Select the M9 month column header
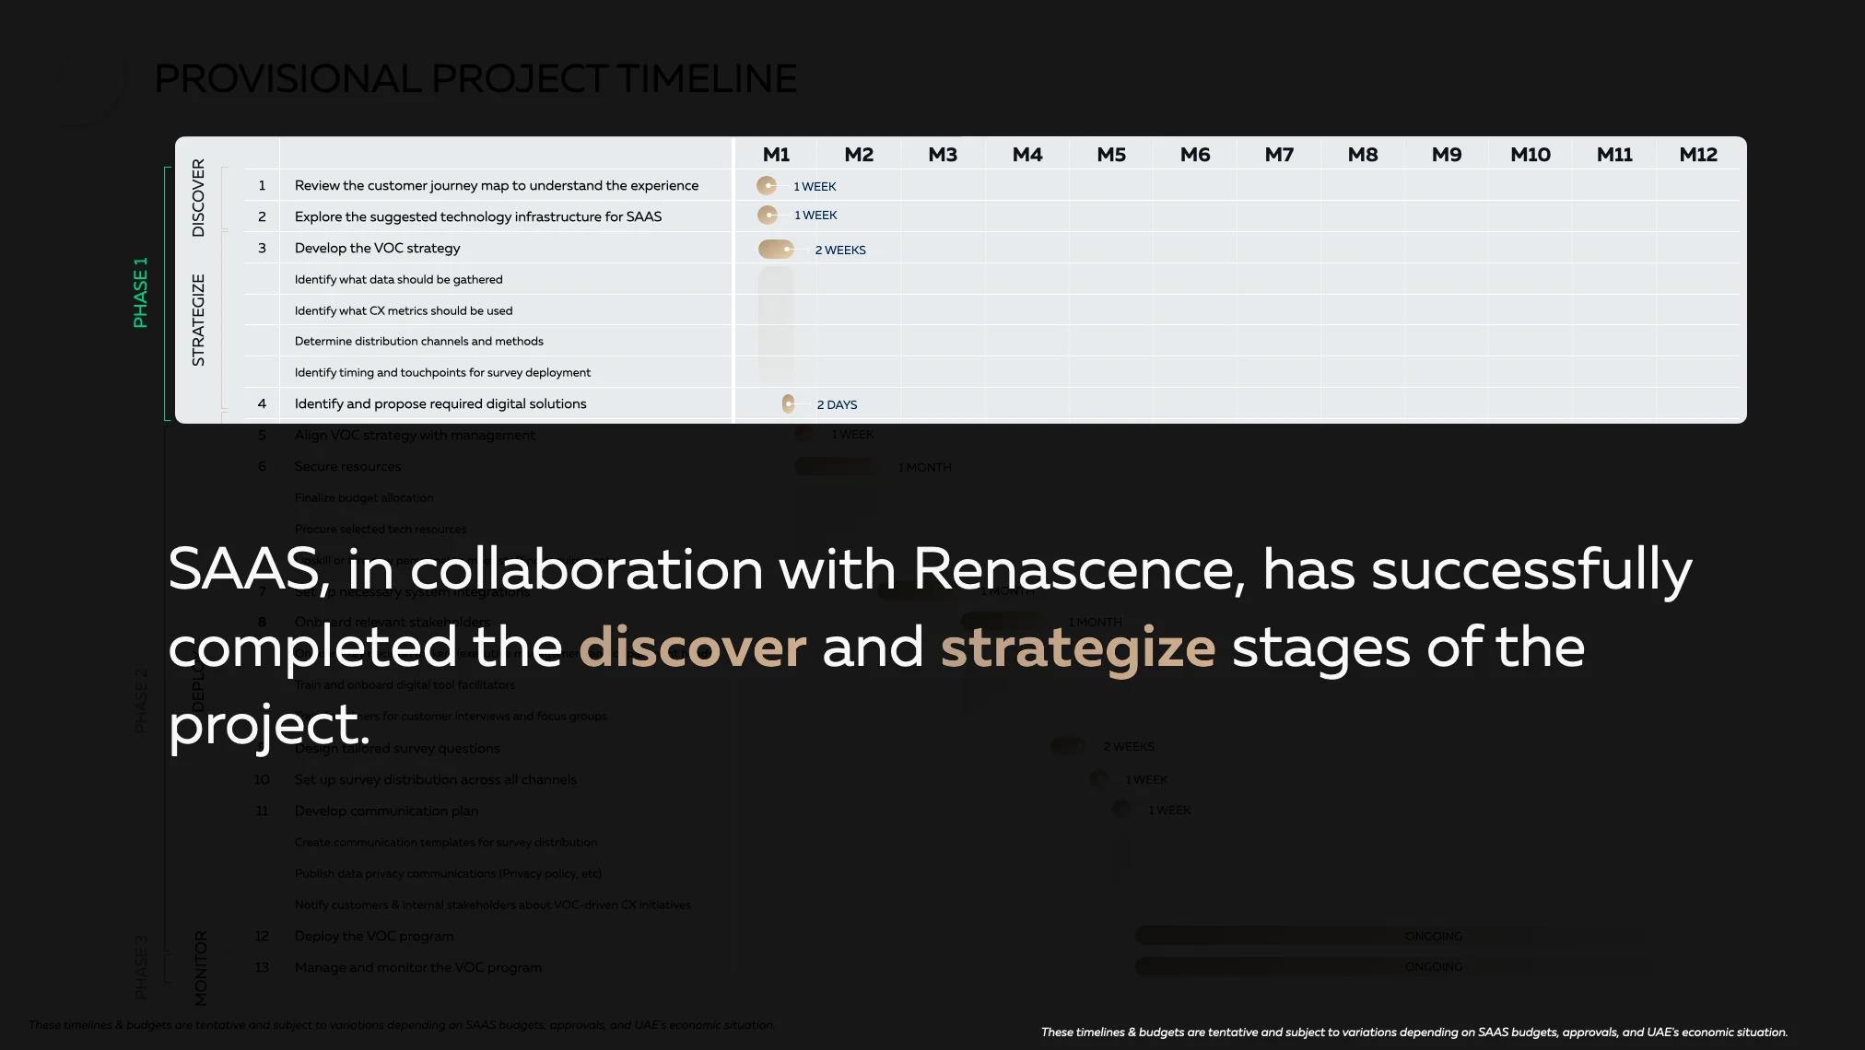The height and width of the screenshot is (1050, 1865). click(x=1447, y=155)
